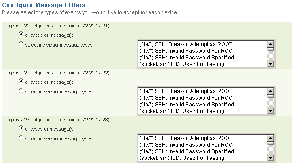Click scroll-up arrow in gqavar22 message list
Screen dimensions: 292x163
click(x=270, y=91)
